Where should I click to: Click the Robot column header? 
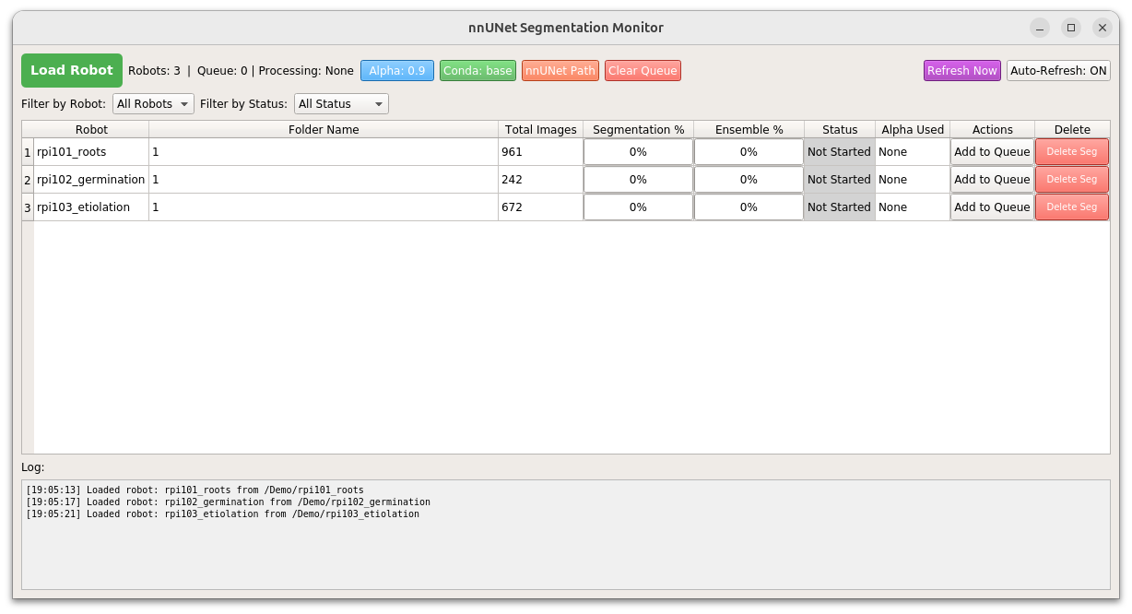(x=91, y=129)
